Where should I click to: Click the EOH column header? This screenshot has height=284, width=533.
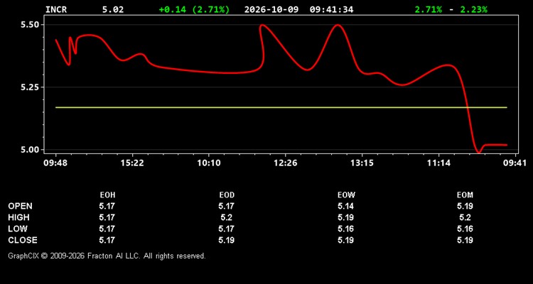[x=107, y=195]
